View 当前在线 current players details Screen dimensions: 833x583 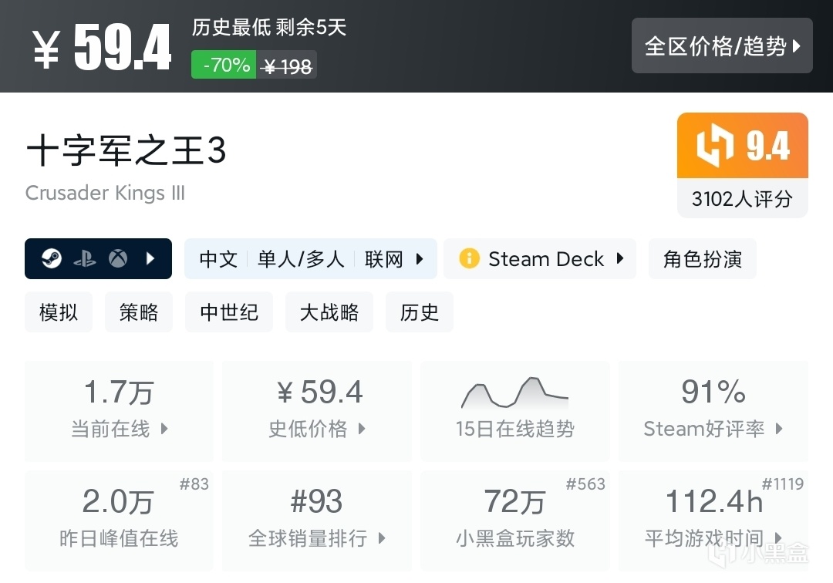(x=119, y=410)
